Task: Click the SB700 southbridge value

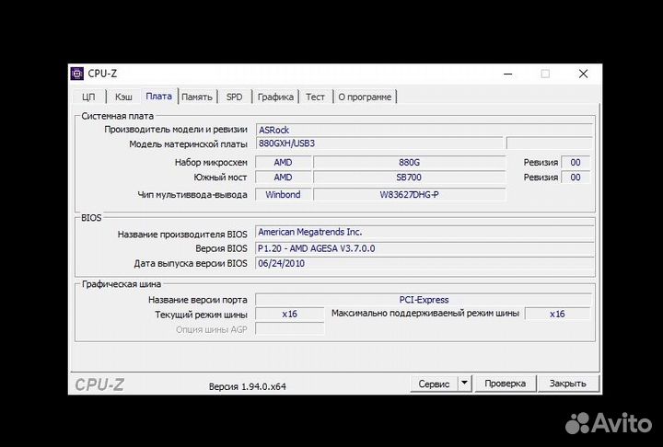Action: [409, 178]
